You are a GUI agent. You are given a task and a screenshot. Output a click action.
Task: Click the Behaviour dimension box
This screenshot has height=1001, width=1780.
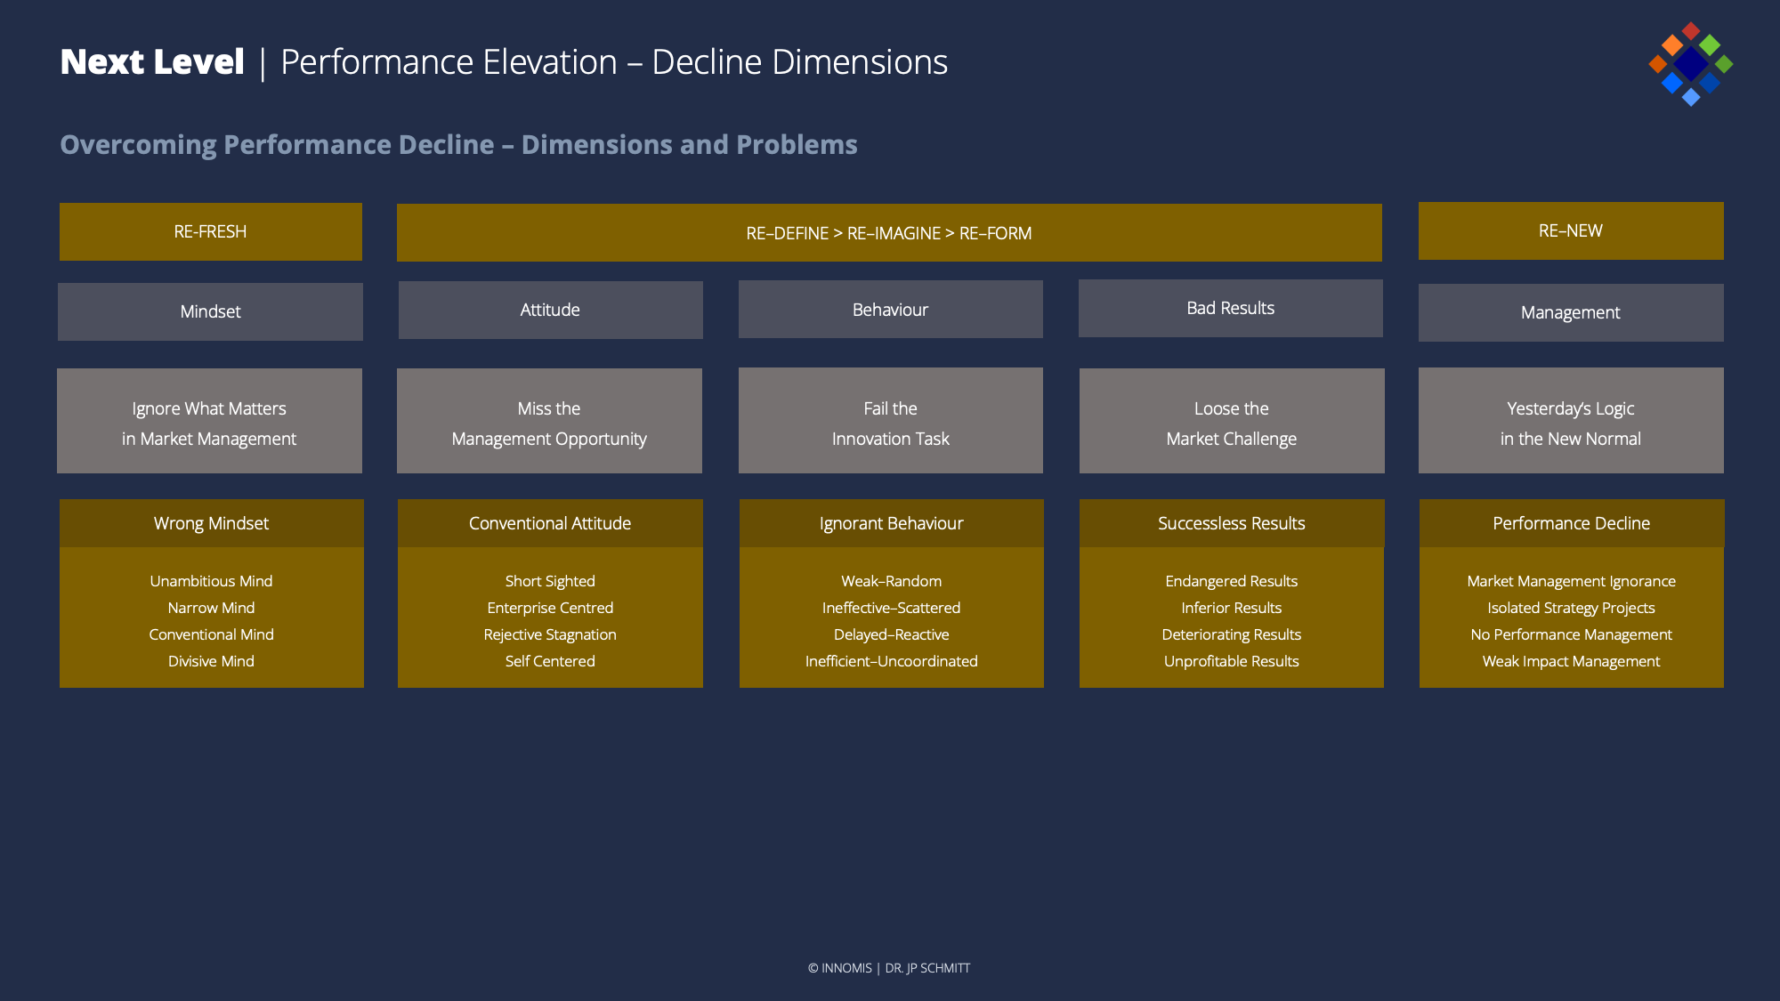point(890,310)
